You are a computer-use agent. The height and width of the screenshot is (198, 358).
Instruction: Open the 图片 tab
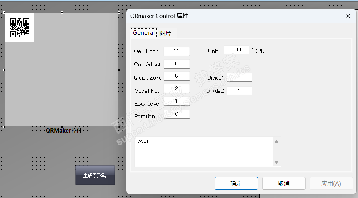tap(165, 34)
